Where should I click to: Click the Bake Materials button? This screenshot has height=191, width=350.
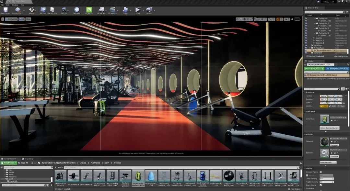328,163
